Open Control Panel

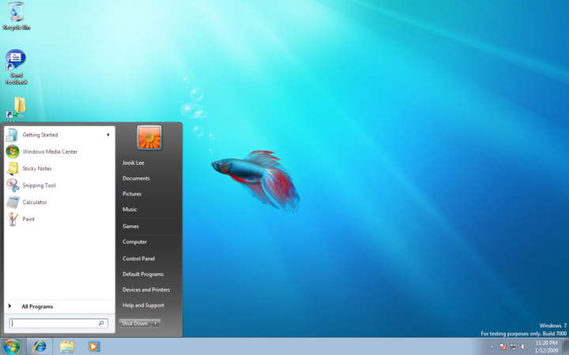(138, 259)
